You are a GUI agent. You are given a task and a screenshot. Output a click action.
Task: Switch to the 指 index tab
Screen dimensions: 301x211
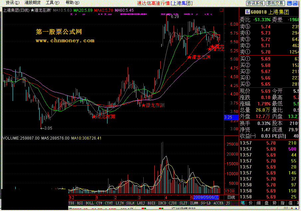click(x=282, y=203)
